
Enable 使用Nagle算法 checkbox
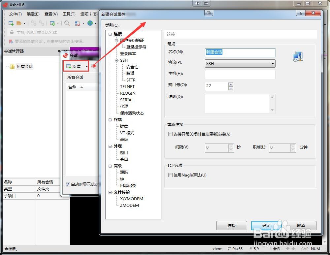click(170, 175)
